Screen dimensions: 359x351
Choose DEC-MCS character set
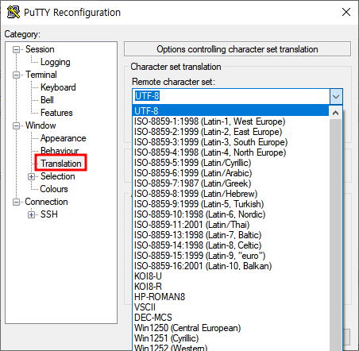point(230,318)
